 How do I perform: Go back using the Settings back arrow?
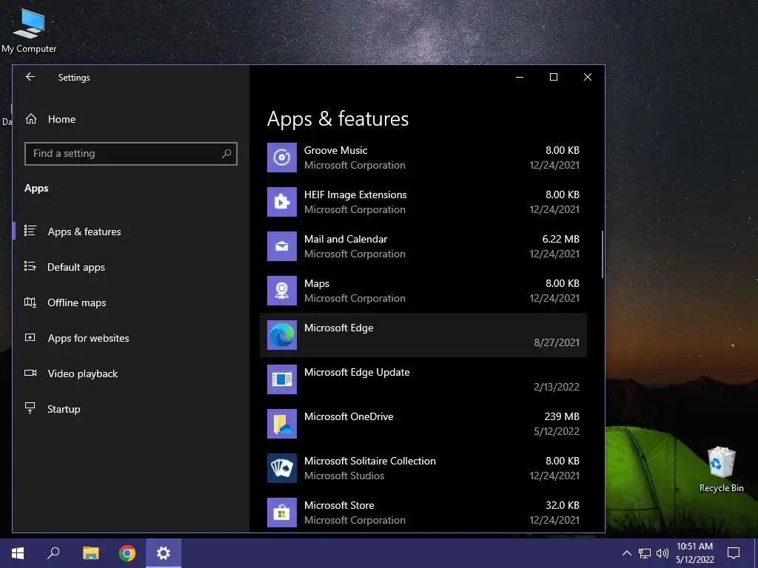[x=30, y=77]
